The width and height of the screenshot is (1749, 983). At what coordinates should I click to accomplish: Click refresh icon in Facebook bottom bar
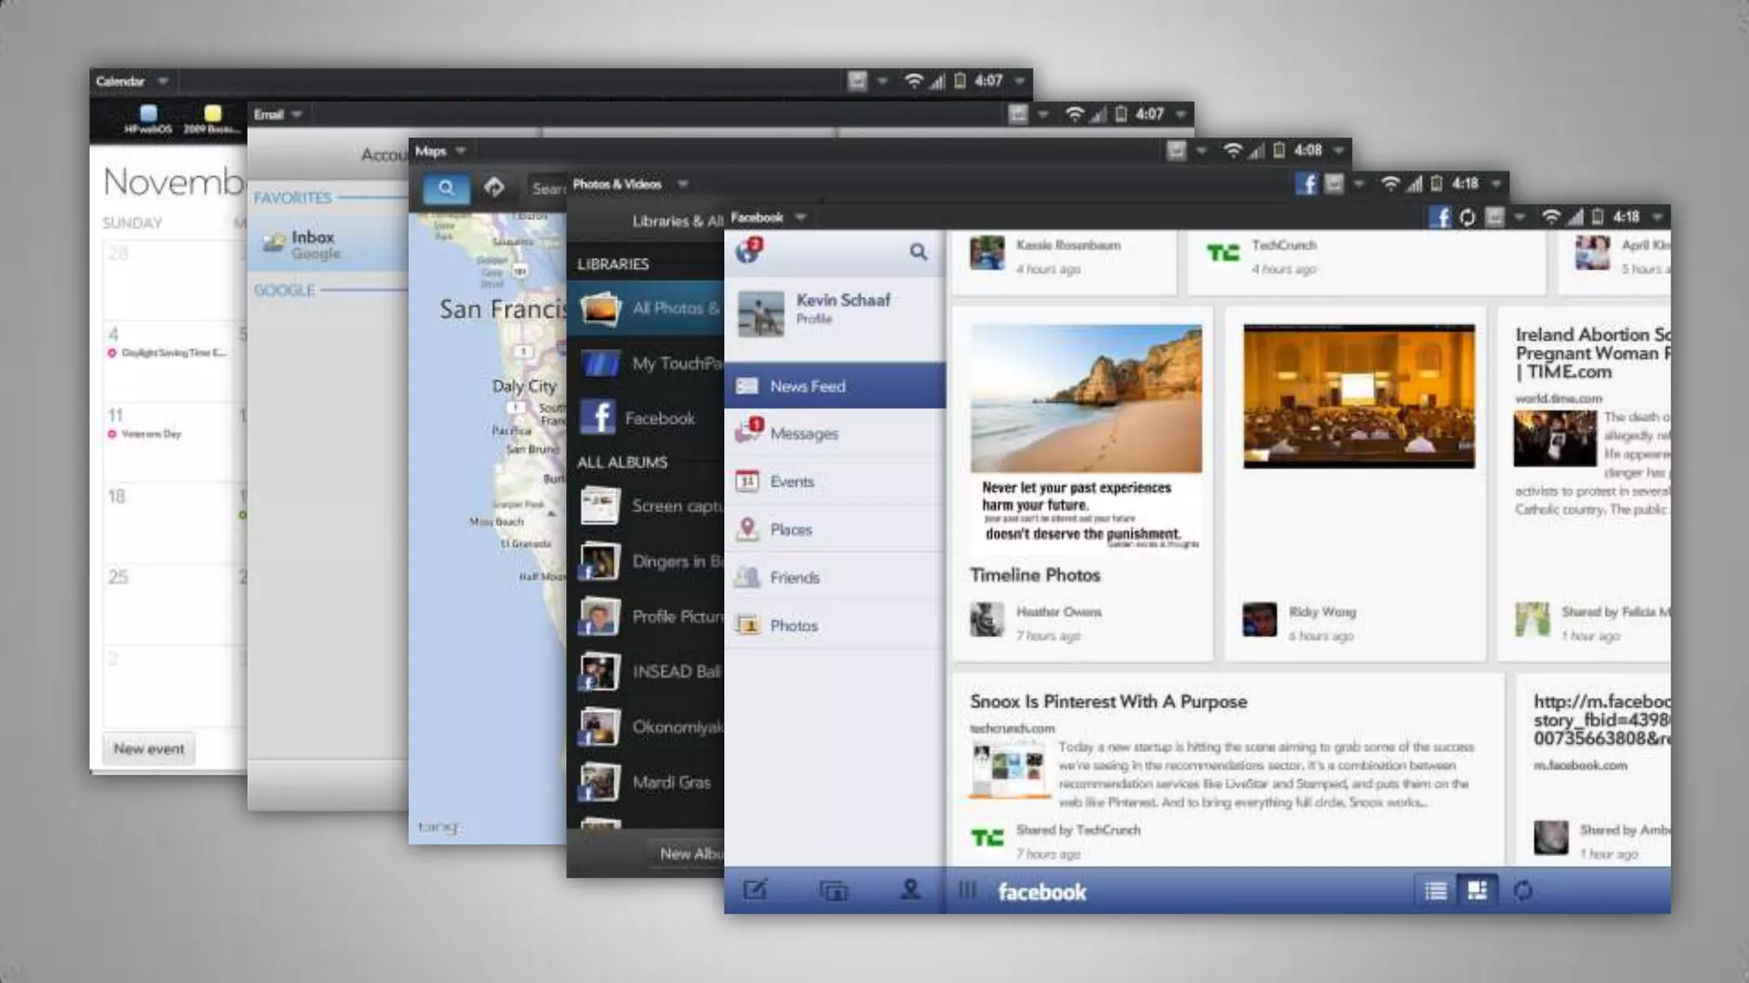tap(1523, 891)
